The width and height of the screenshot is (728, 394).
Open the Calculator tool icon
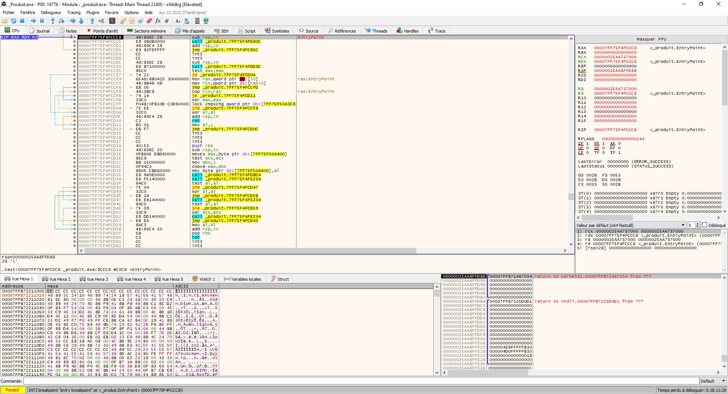pyautogui.click(x=197, y=21)
